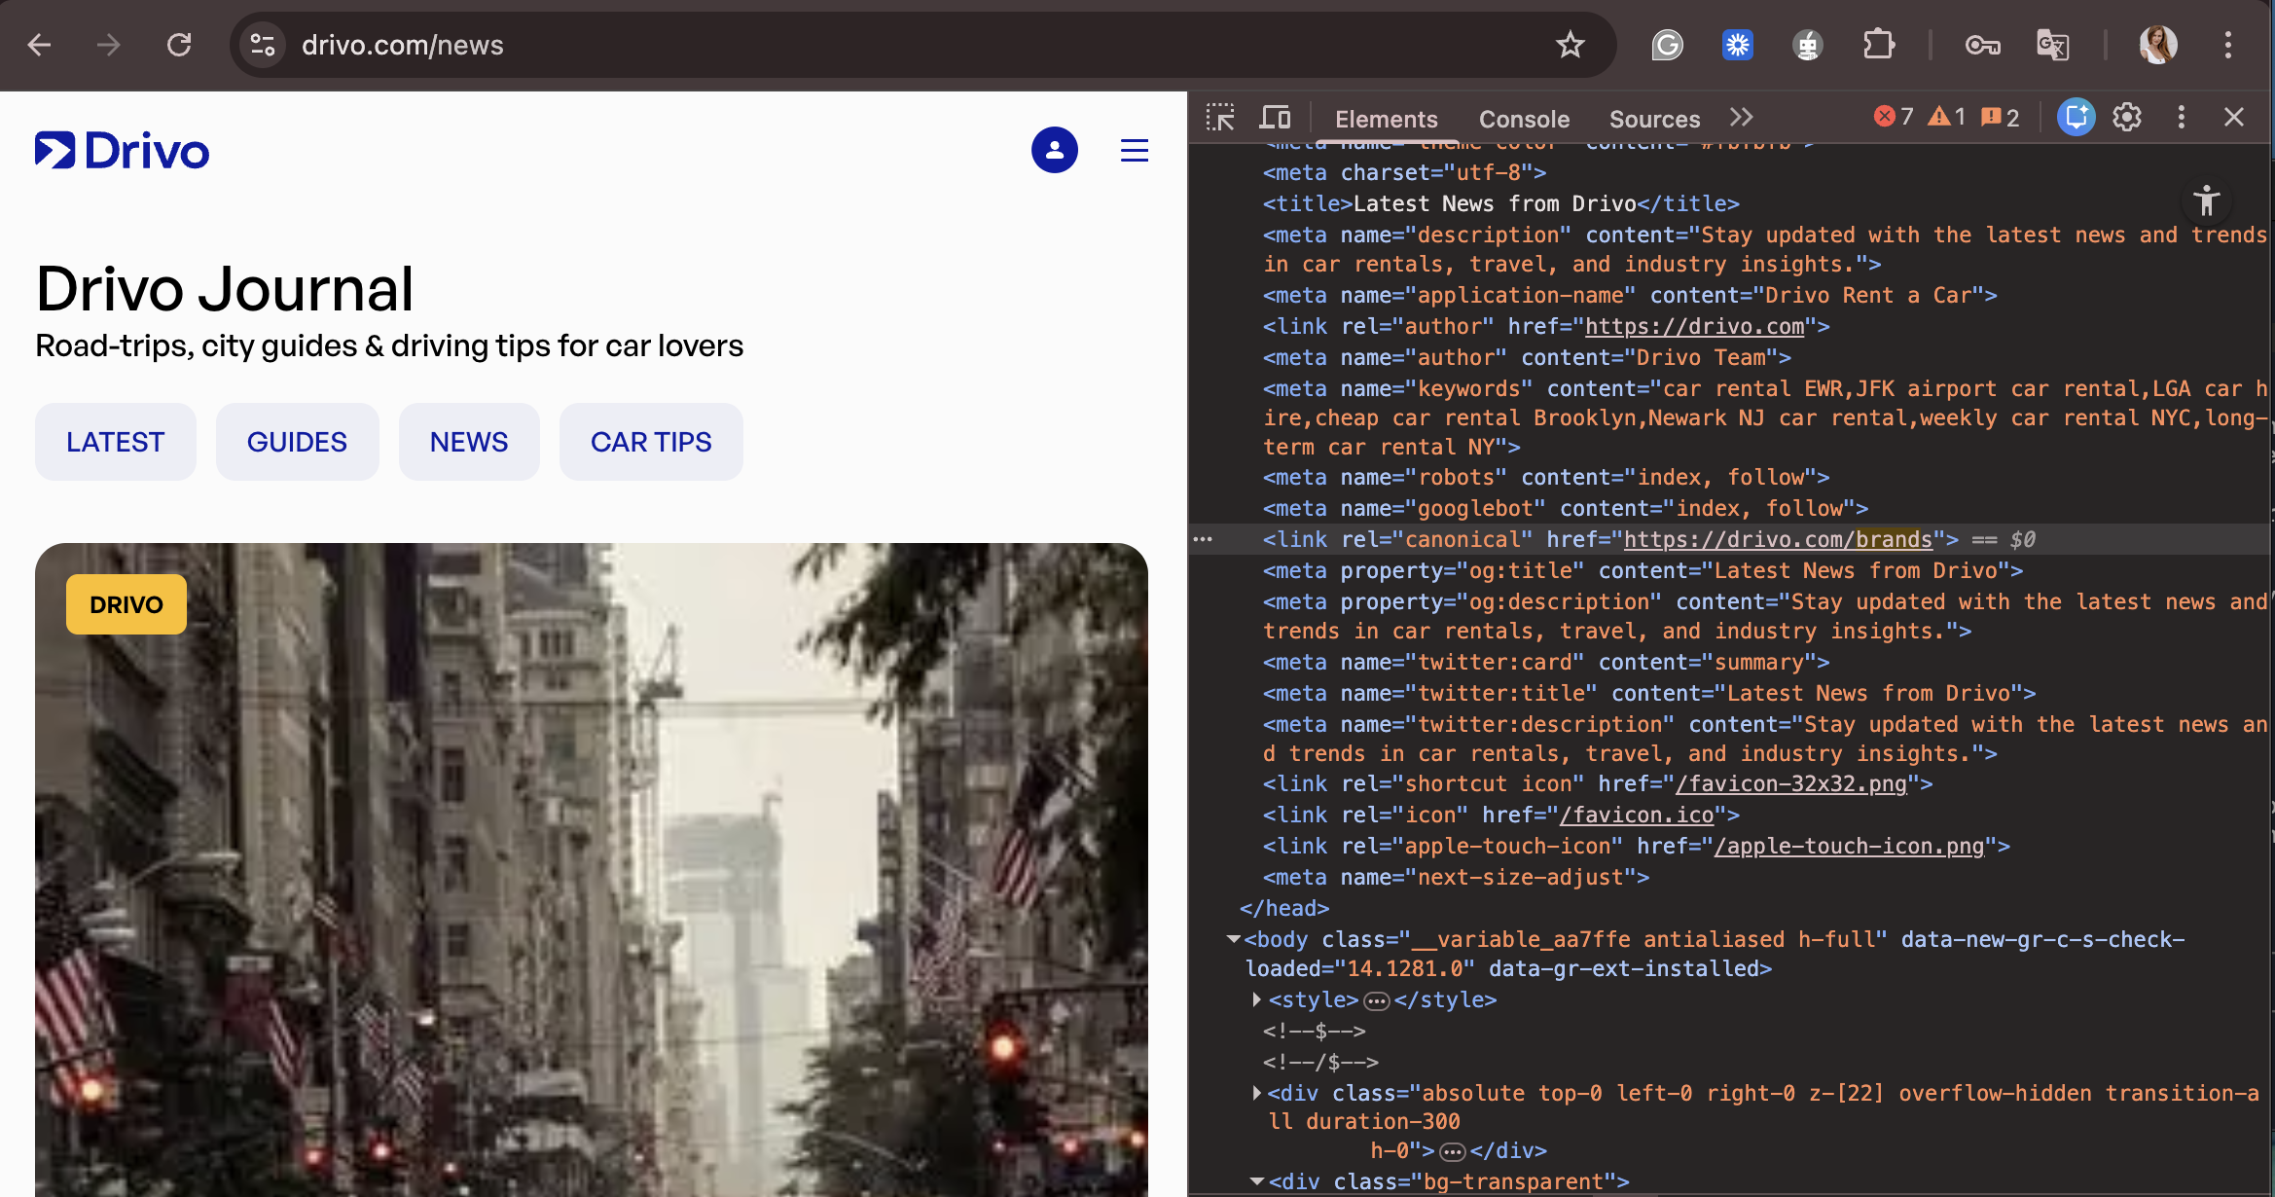The width and height of the screenshot is (2275, 1197).
Task: Open the 2 issues counter
Action: pos(2001,117)
